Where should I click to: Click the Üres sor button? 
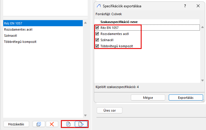coord(109,110)
